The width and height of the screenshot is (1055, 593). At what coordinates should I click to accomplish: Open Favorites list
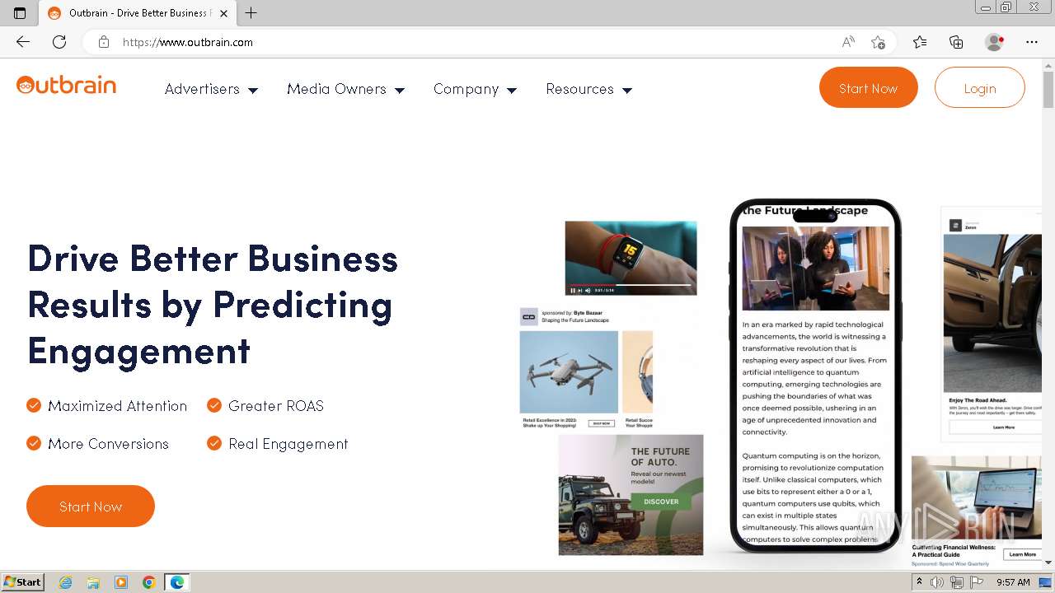tap(920, 42)
